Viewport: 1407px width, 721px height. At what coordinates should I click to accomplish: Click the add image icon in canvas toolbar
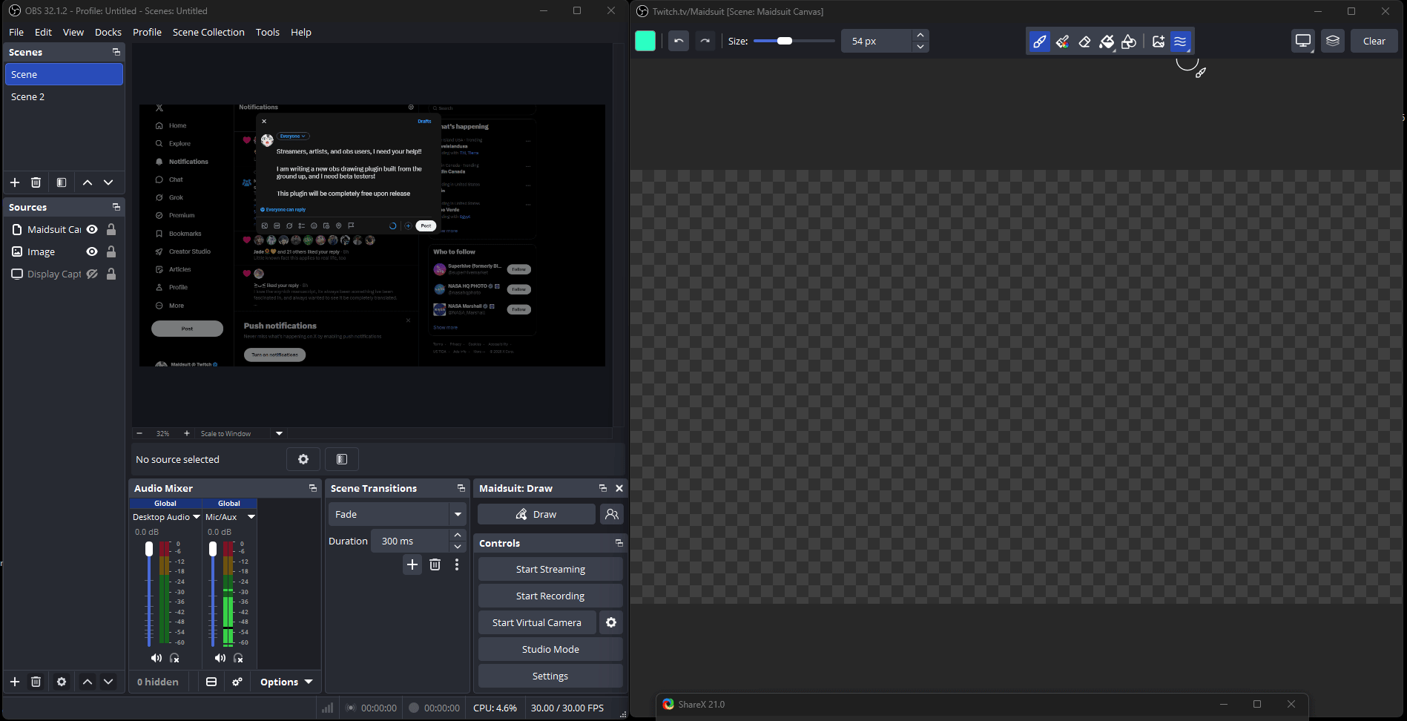point(1159,42)
